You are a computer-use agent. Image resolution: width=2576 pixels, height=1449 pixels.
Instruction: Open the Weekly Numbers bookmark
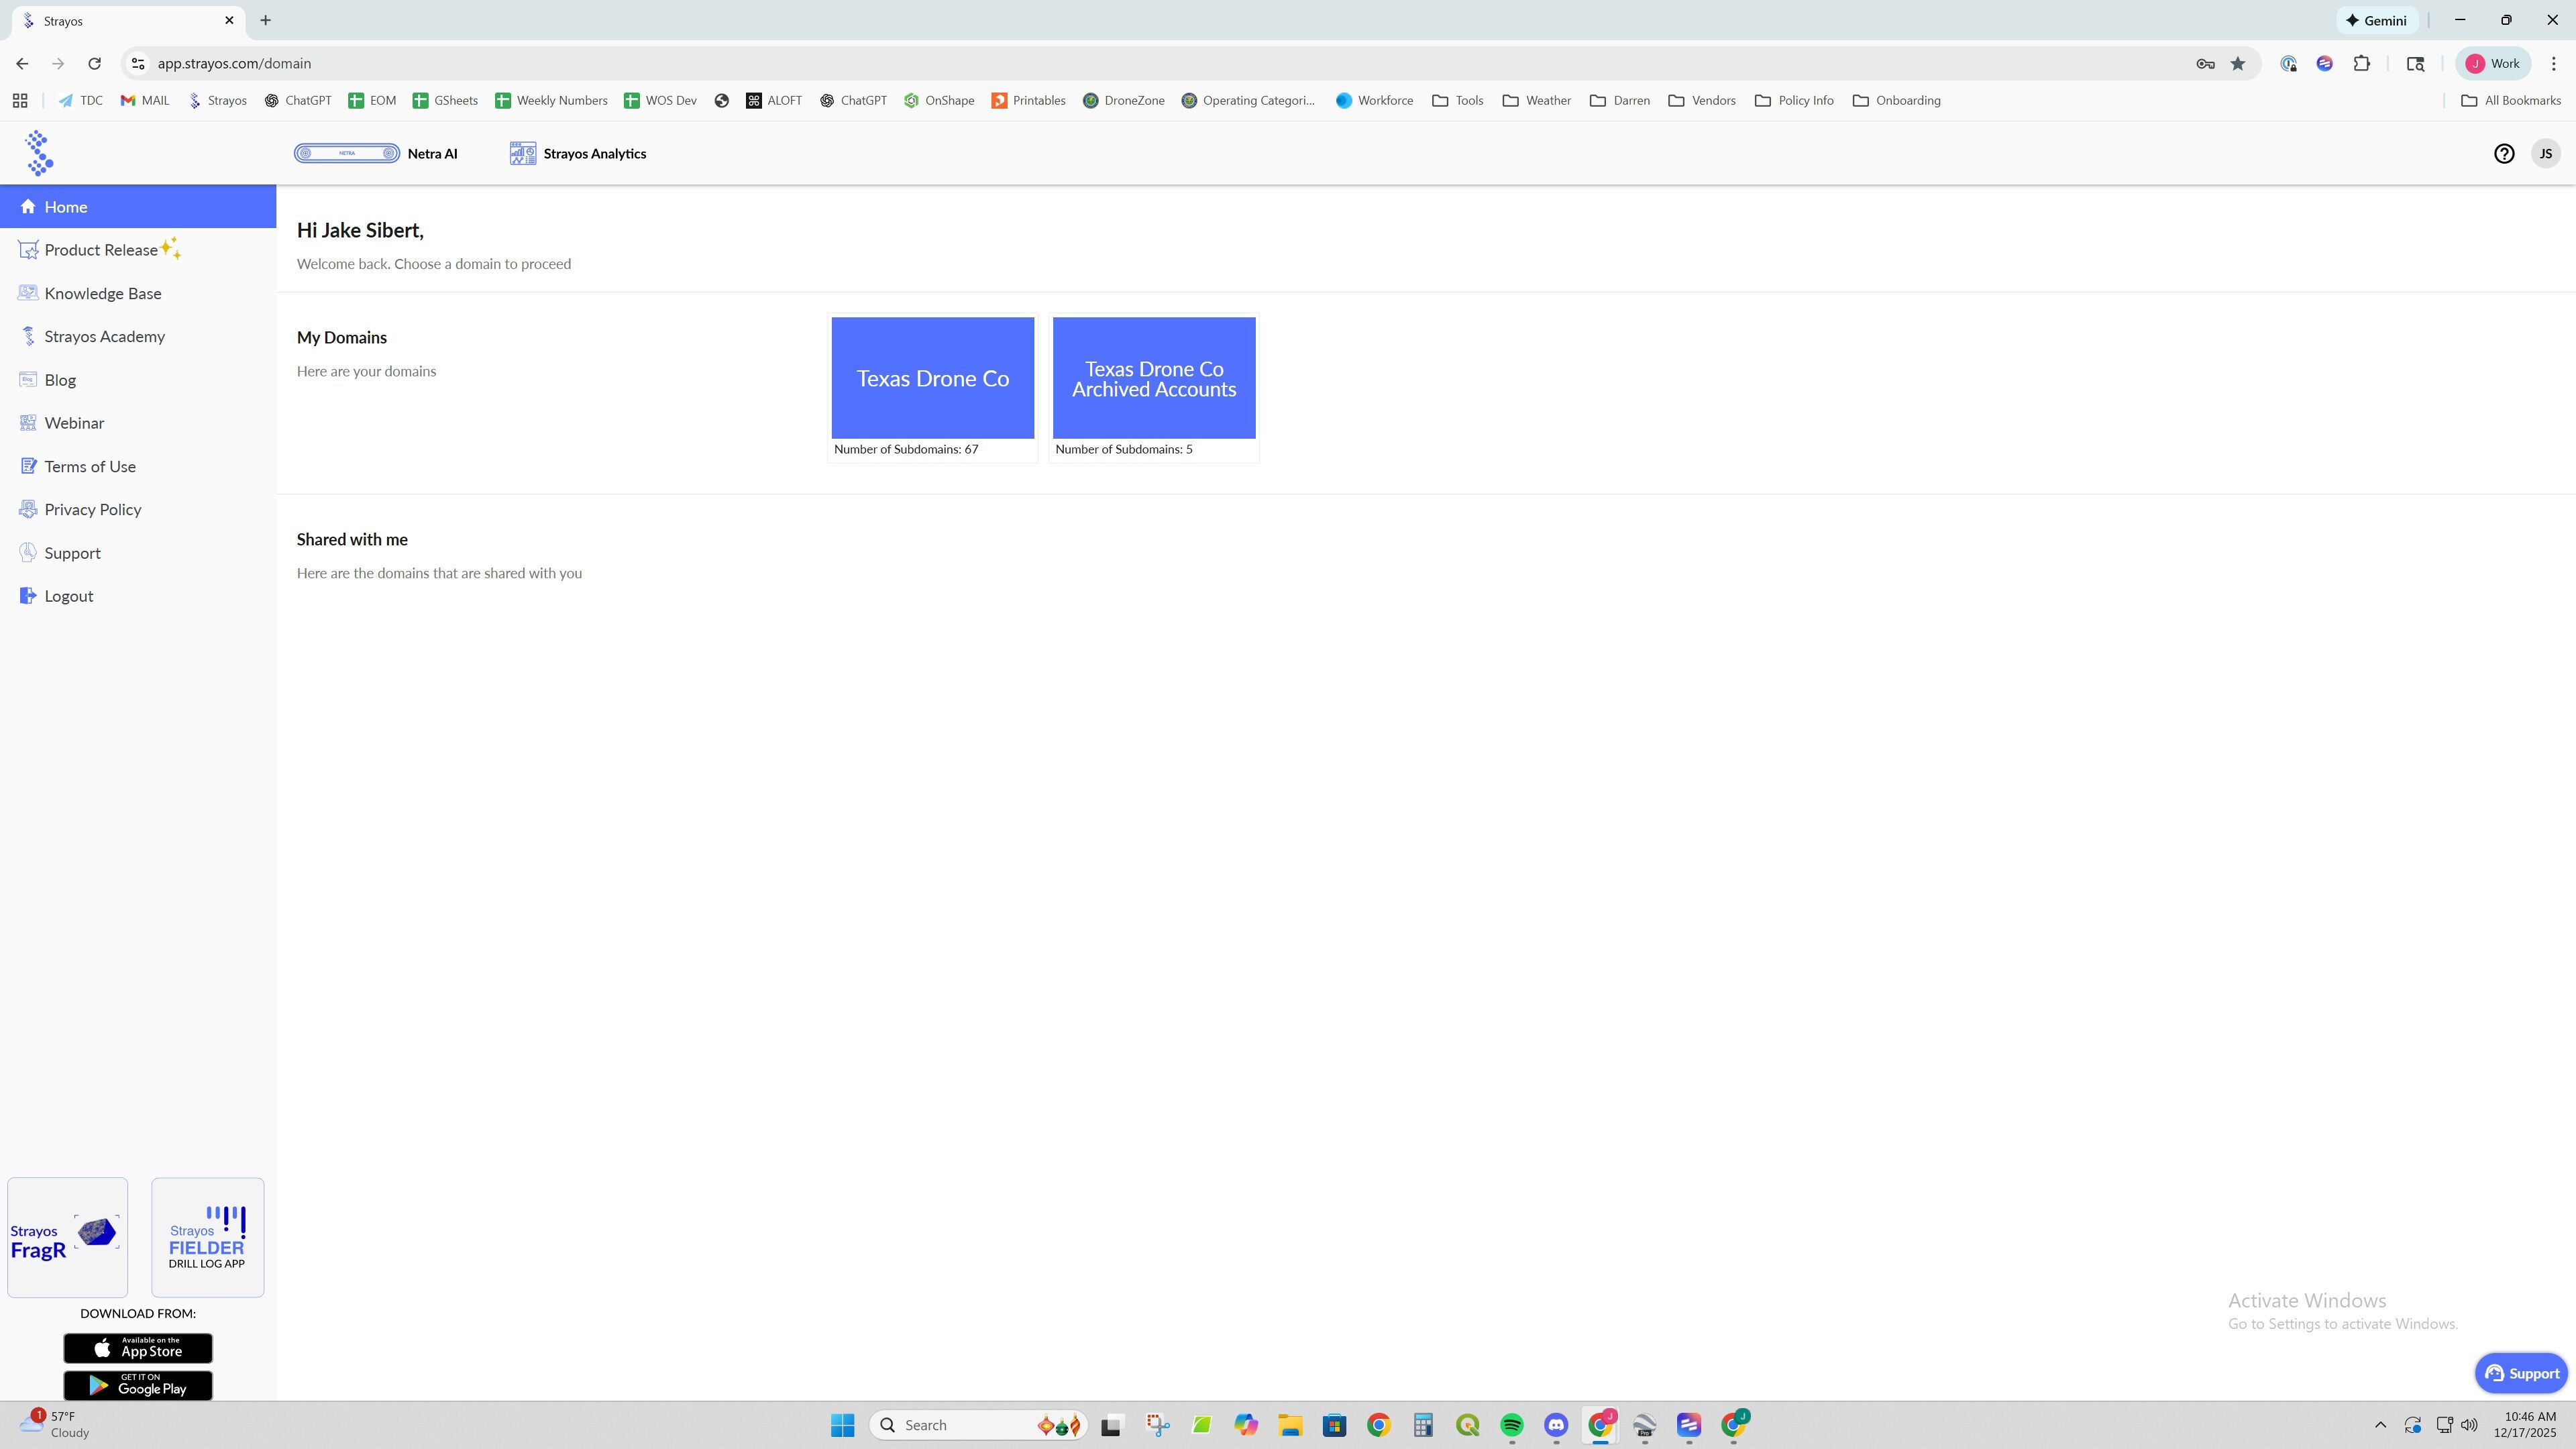tap(551, 100)
